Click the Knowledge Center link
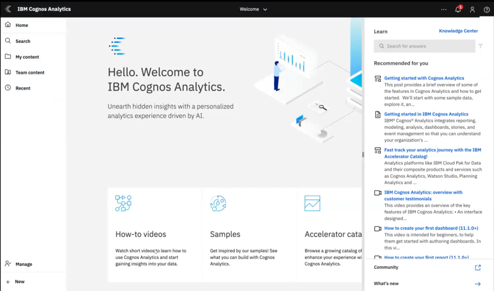Screen dimensions: 494x291 click(458, 32)
